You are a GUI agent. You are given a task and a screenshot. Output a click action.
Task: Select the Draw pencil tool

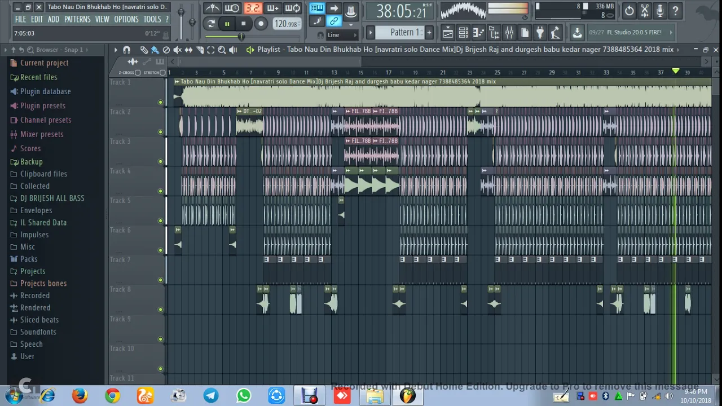(144, 50)
